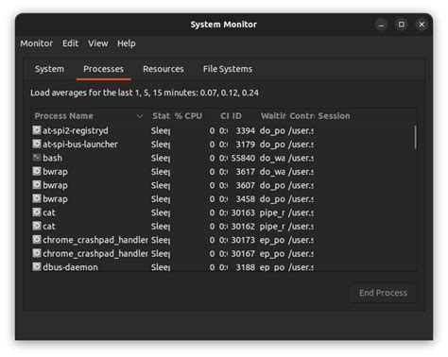
Task: Click process ID 3394
Action: coord(246,130)
